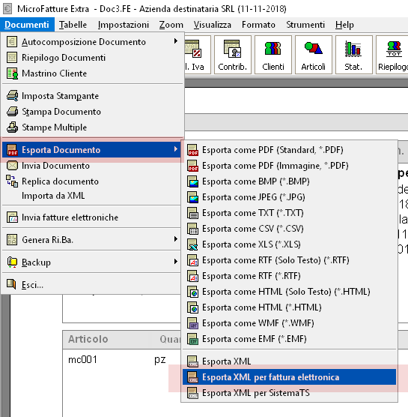Image resolution: width=408 pixels, height=417 pixels.
Task: Click the Replica documento icon
Action: click(x=12, y=181)
